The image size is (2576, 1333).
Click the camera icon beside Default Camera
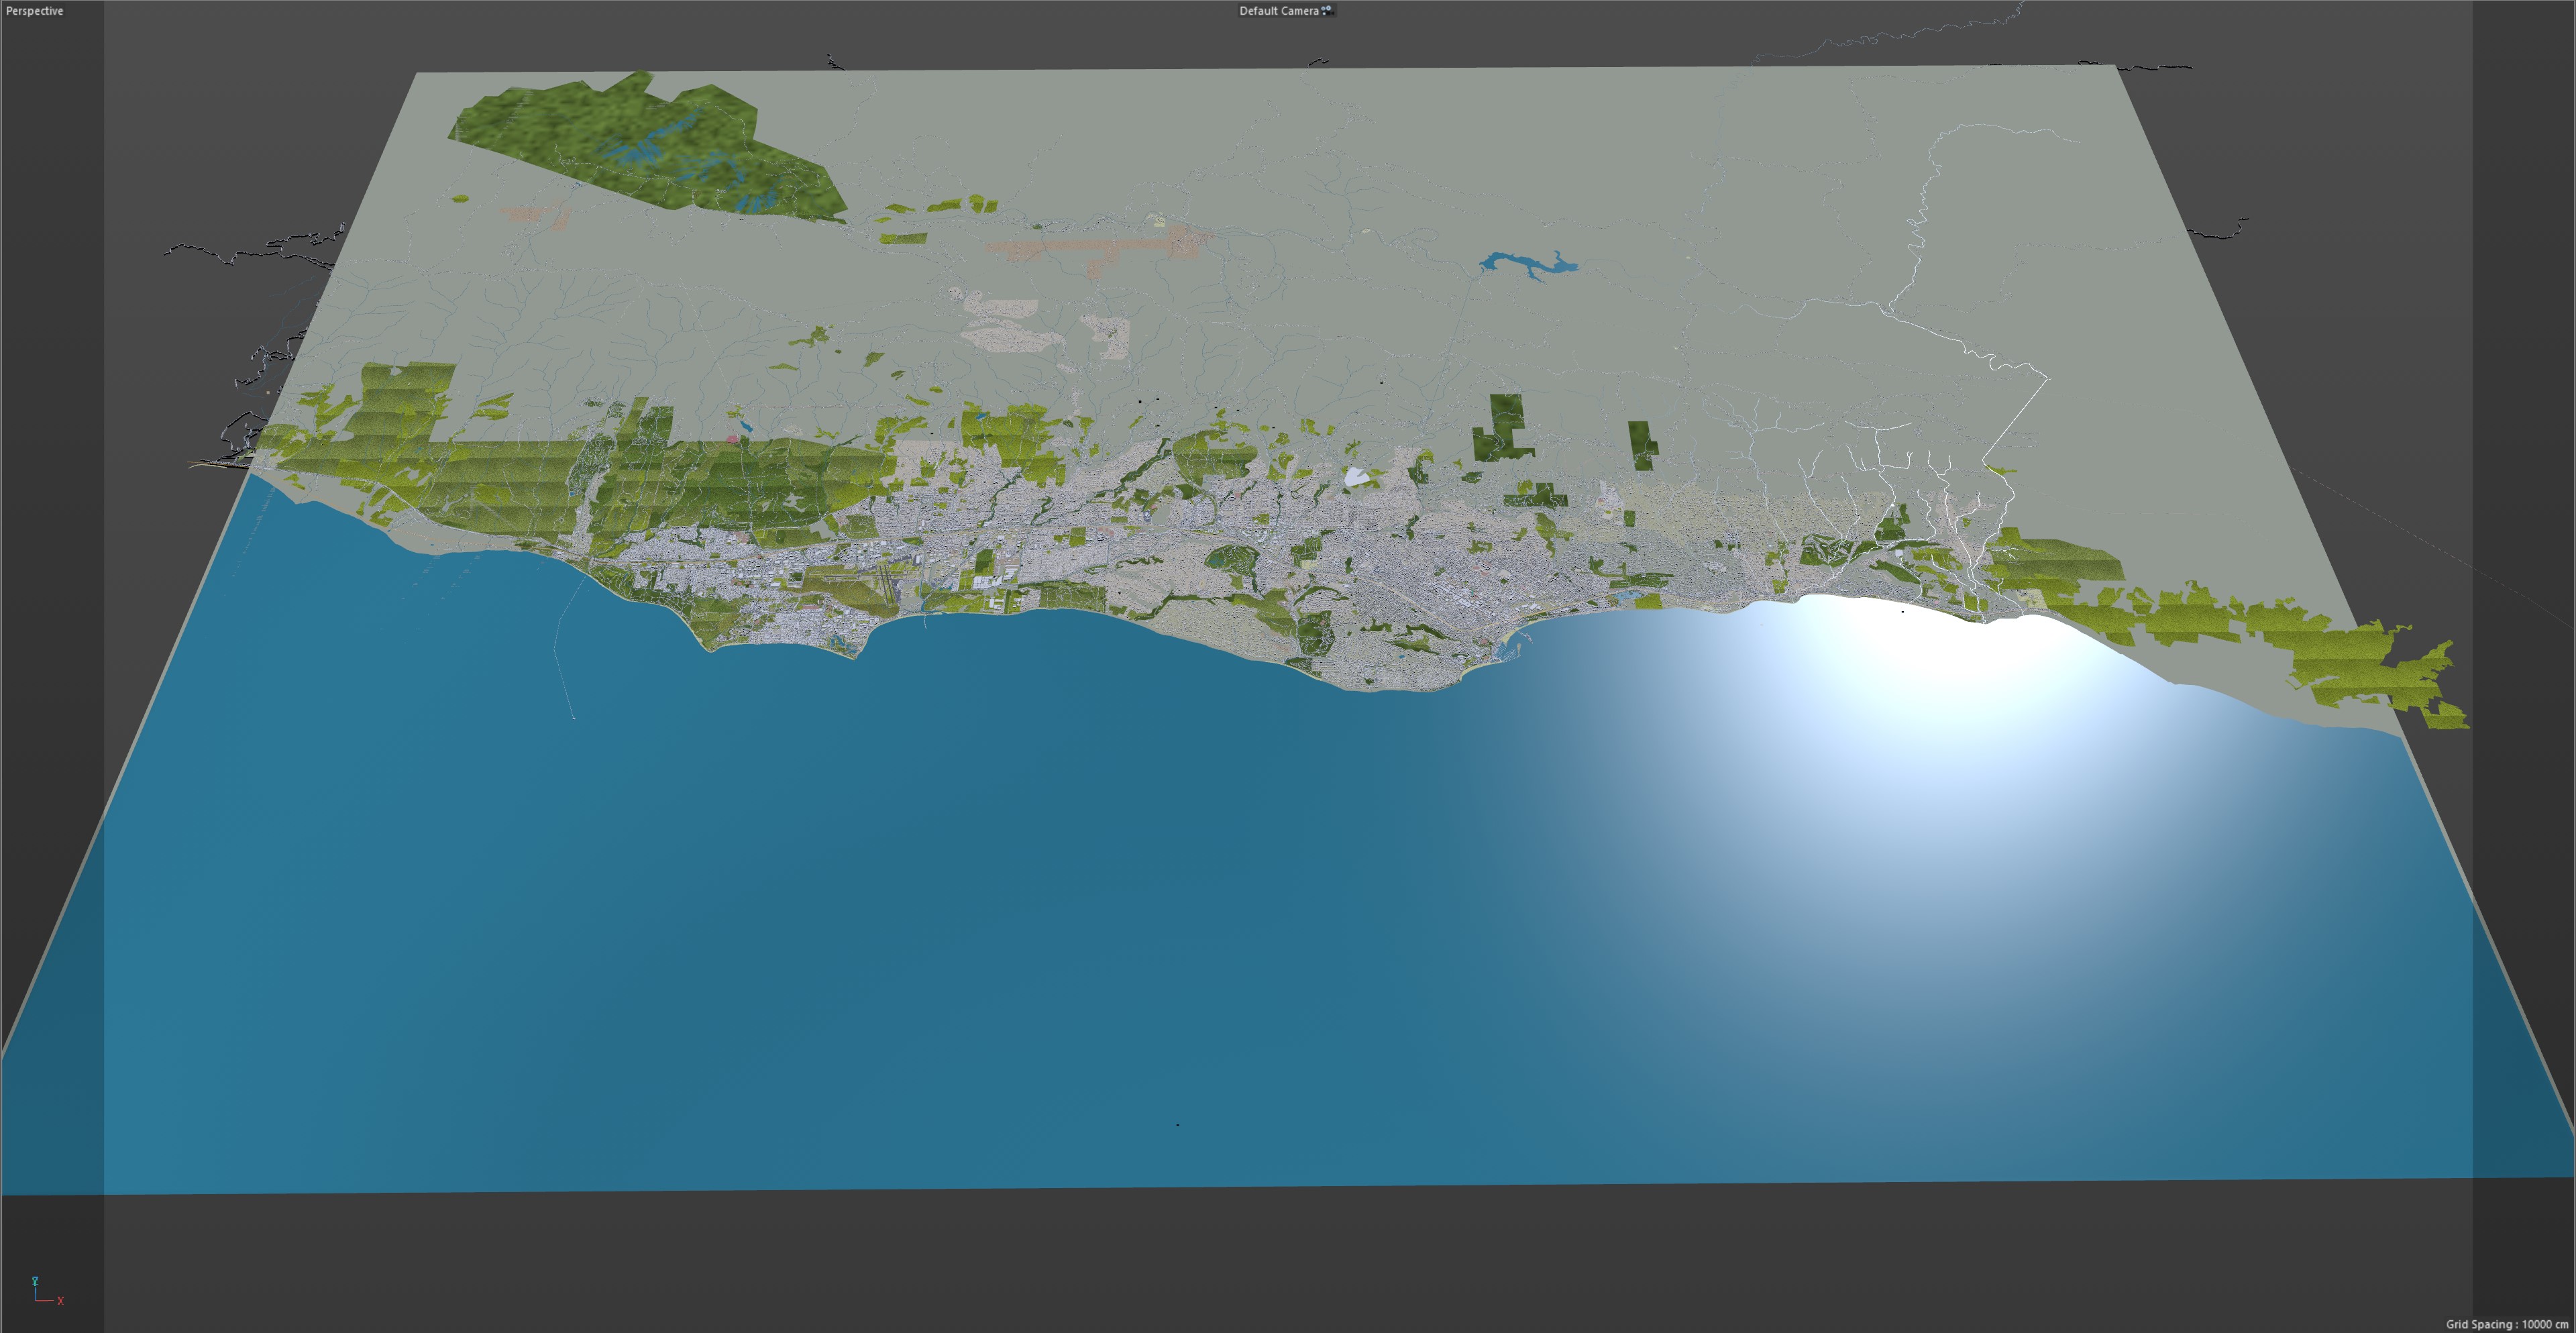(1327, 10)
